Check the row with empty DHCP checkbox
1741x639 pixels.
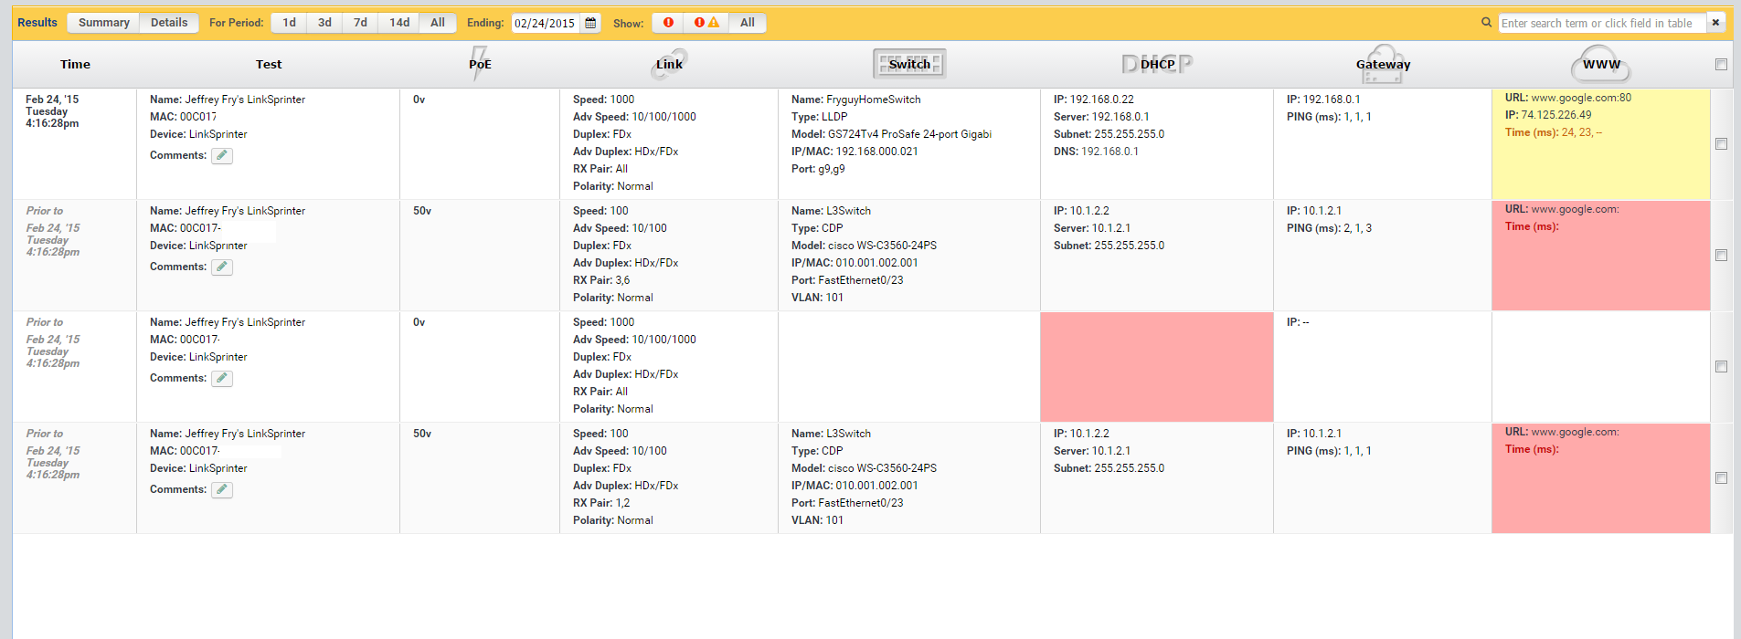point(1721,367)
